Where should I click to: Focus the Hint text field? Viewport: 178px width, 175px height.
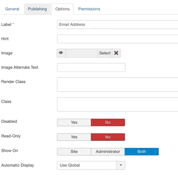coord(118,39)
